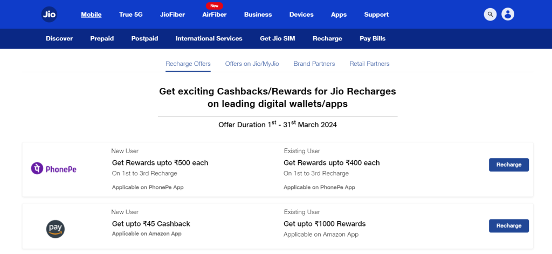Switch to the Recharge Offers tab
This screenshot has width=552, height=254.
click(188, 64)
